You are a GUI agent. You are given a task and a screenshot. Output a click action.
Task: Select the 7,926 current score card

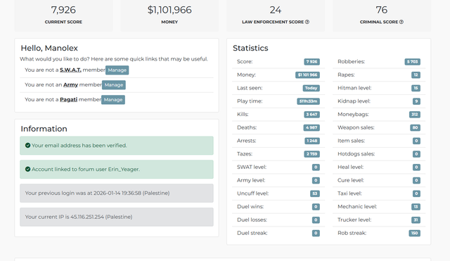[63, 15]
